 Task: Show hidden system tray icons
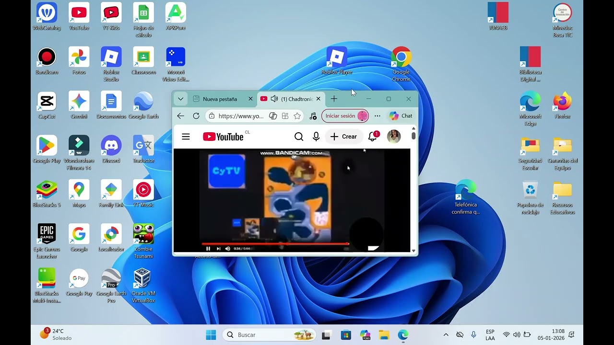[446, 335]
